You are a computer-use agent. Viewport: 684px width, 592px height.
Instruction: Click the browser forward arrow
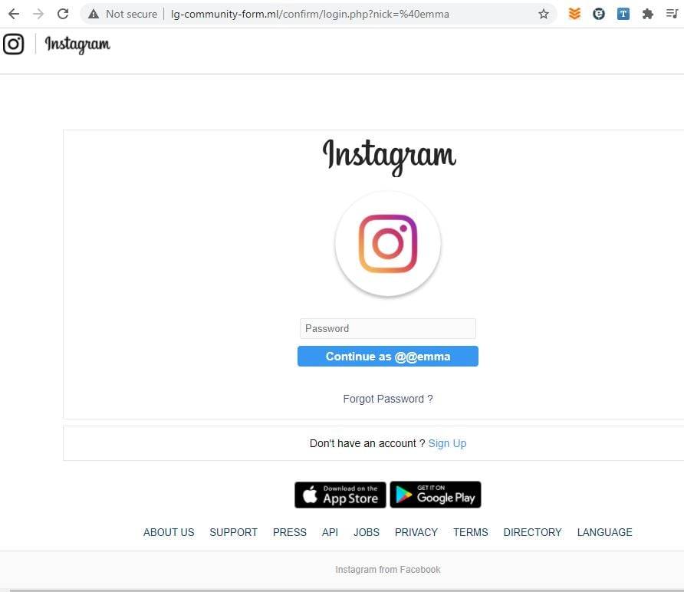38,14
